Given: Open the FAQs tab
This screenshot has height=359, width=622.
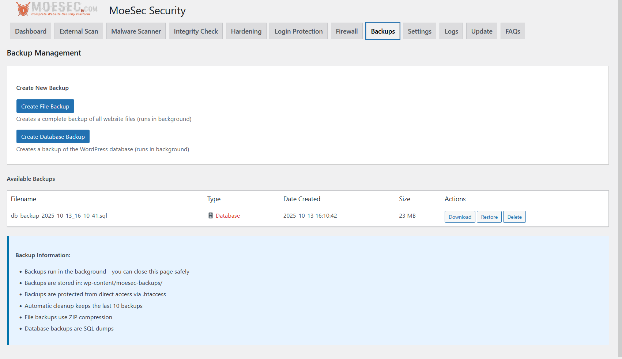Looking at the screenshot, I should point(513,31).
